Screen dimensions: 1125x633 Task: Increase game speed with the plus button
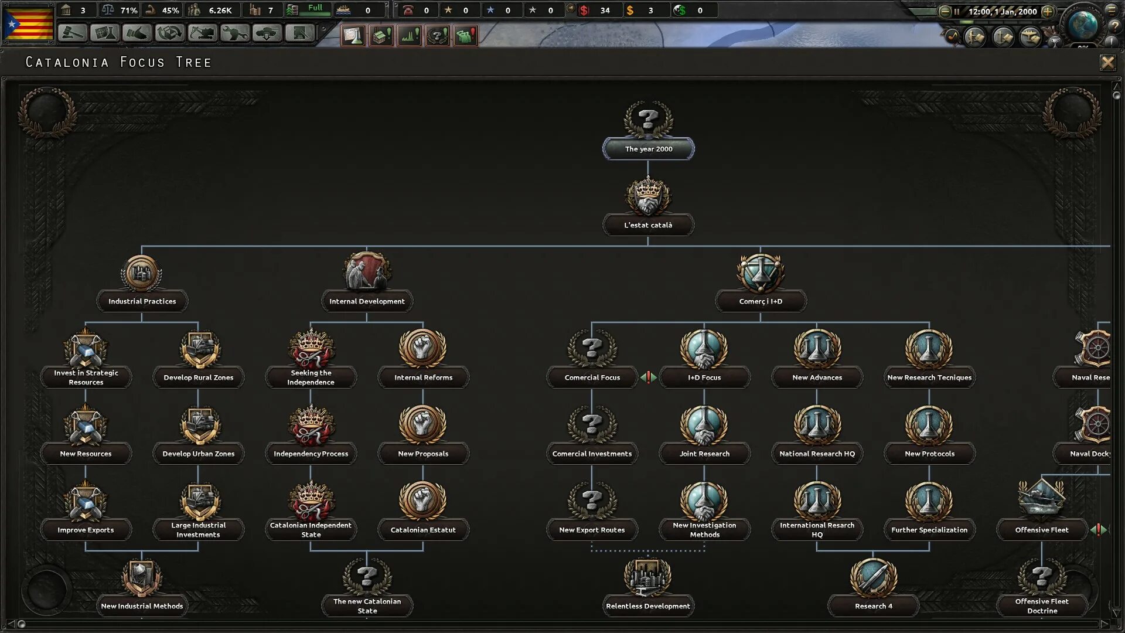tap(1048, 11)
